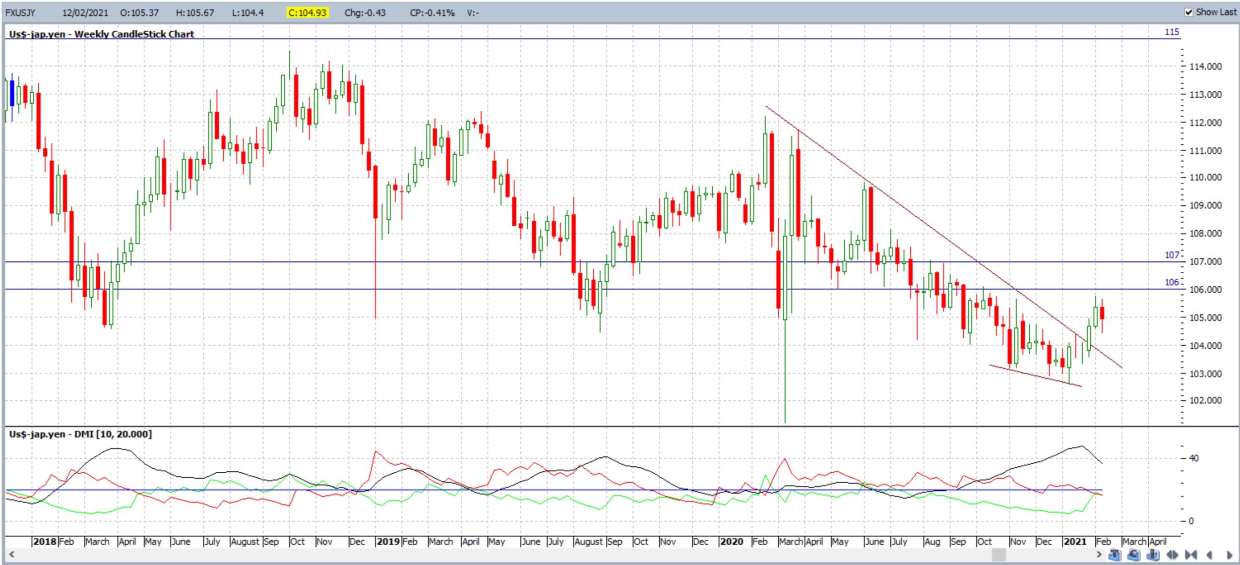Click the highlighted close value C:104.93
Image resolution: width=1240 pixels, height=565 pixels.
307,13
